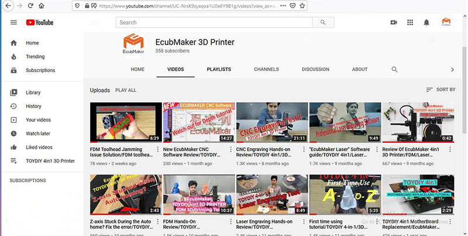
Task: Open the 0:42 Review of EcubMaker thumbnail
Action: [x=418, y=122]
